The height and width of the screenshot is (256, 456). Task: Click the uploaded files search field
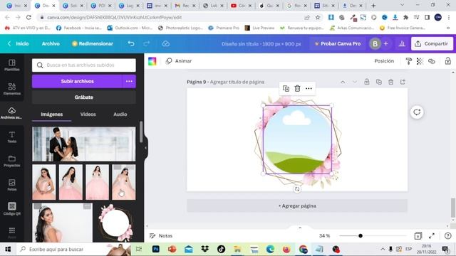pos(84,65)
